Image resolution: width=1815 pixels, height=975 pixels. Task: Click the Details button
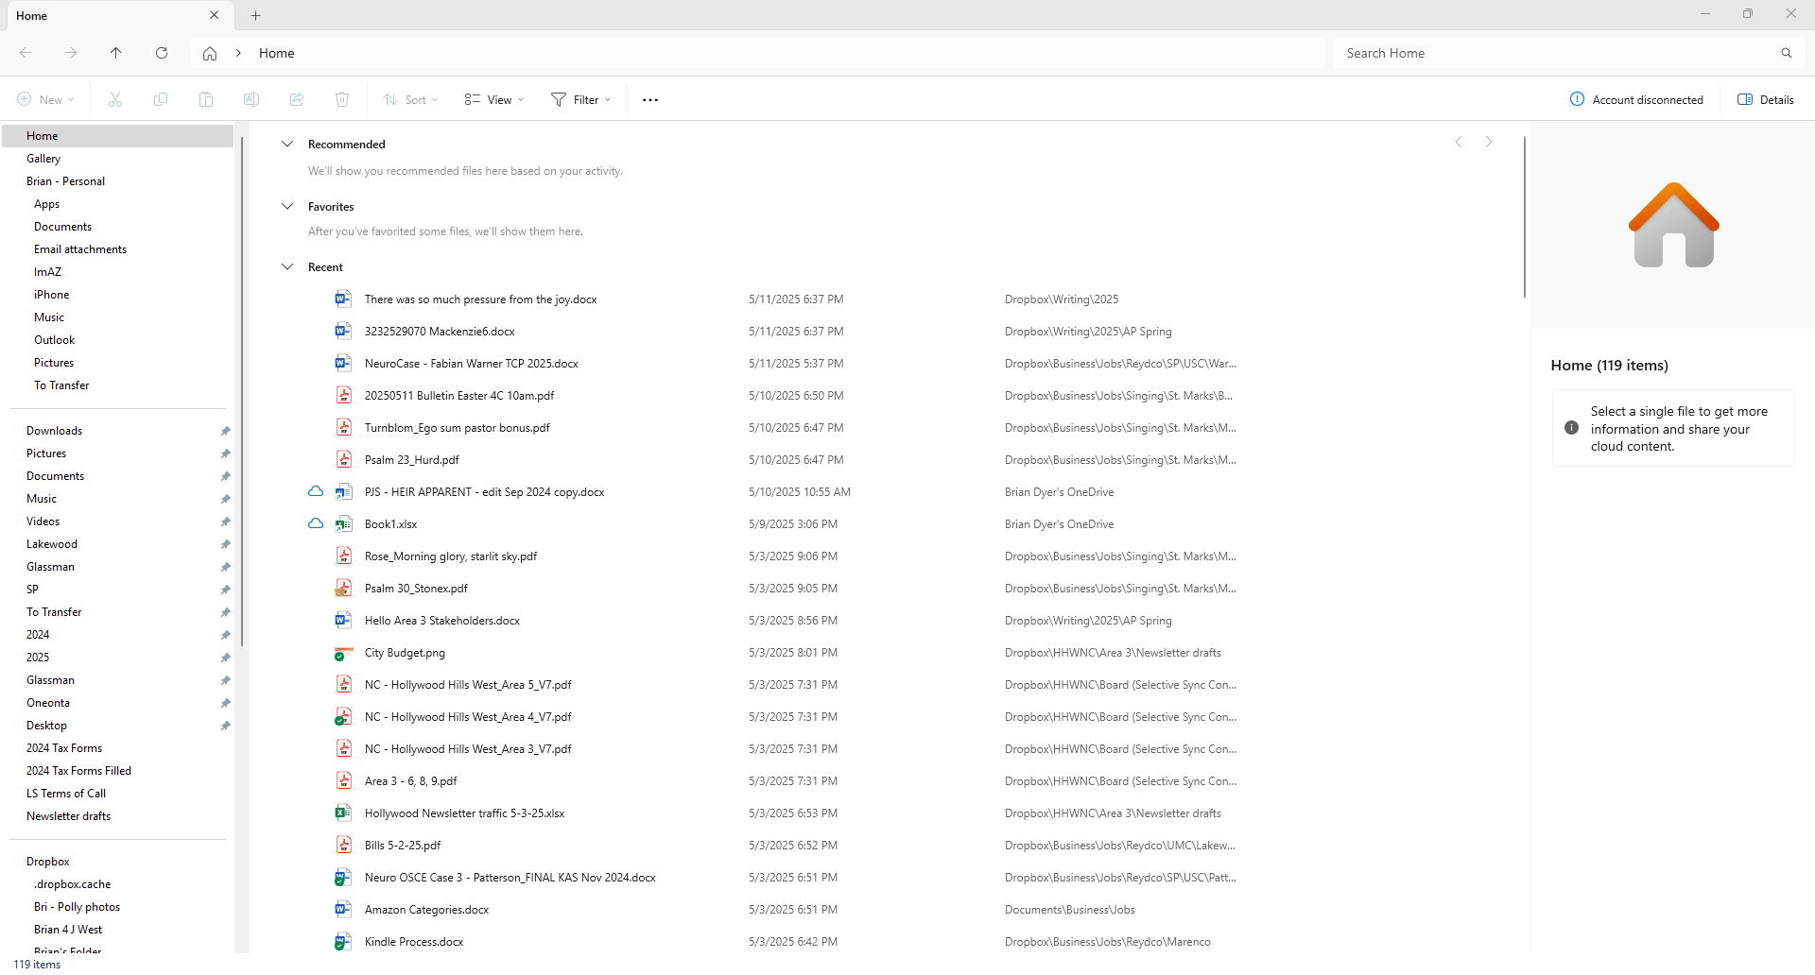point(1765,99)
